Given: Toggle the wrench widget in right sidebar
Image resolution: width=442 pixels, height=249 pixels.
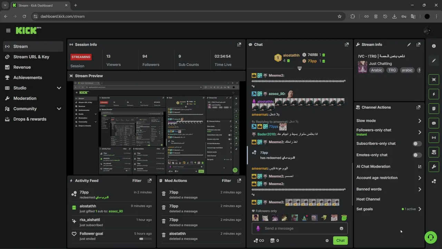Looking at the screenshot, I should (x=434, y=167).
